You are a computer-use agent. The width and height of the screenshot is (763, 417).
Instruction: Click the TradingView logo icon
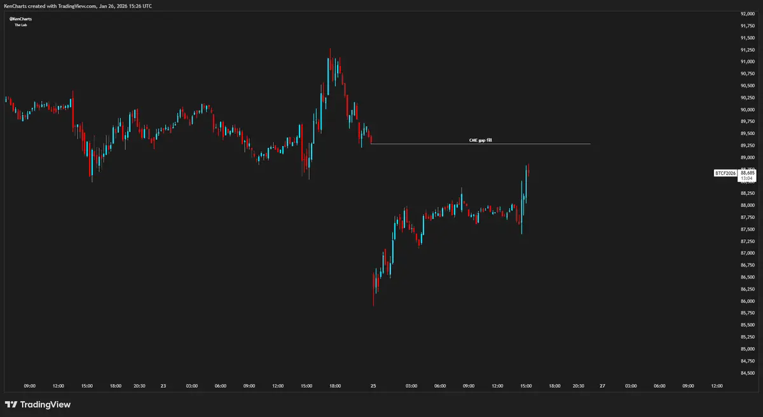coord(11,404)
